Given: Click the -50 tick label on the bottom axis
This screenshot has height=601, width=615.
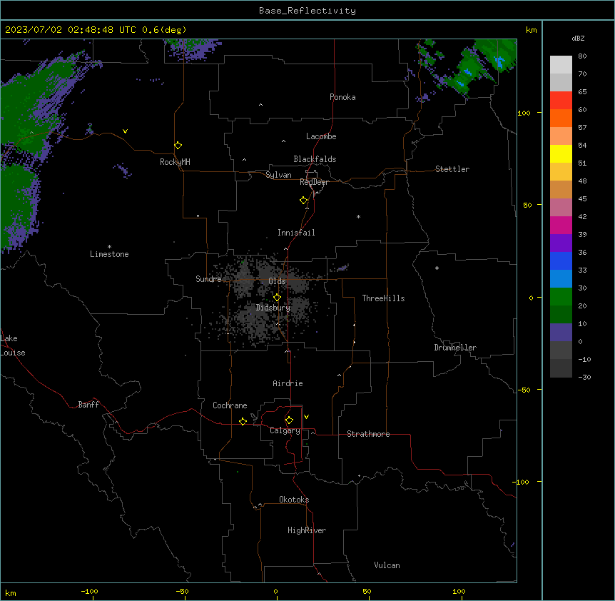Looking at the screenshot, I should coord(182,591).
